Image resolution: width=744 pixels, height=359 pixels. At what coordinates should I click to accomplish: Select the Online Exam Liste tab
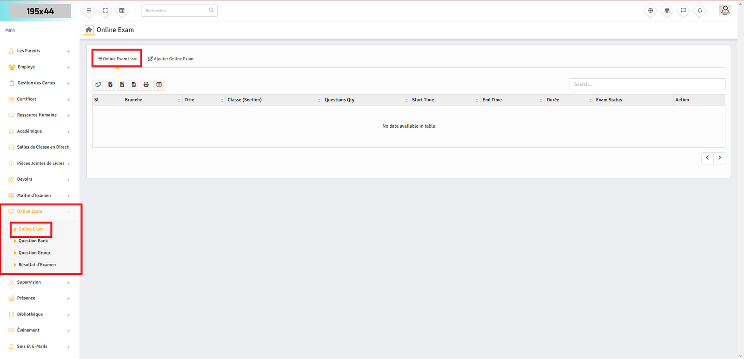coord(117,59)
